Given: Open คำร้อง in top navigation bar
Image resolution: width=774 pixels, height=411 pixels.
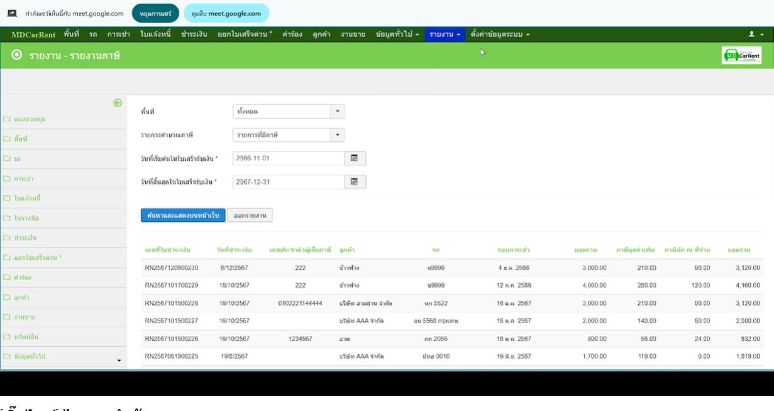Looking at the screenshot, I should coord(294,35).
